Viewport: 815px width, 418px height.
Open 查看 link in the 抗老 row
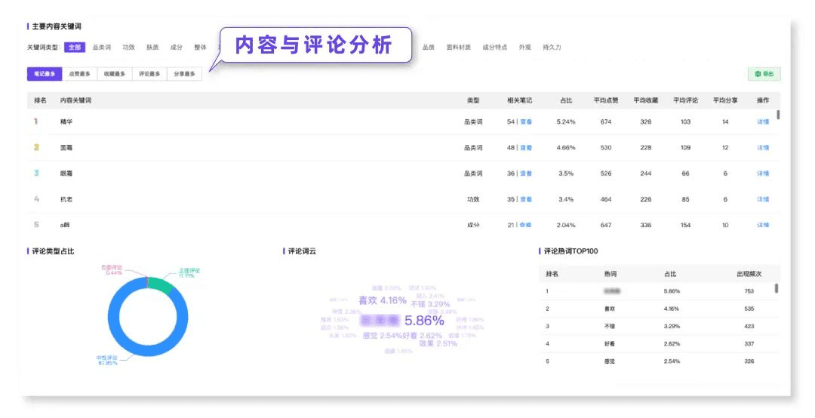click(x=526, y=199)
